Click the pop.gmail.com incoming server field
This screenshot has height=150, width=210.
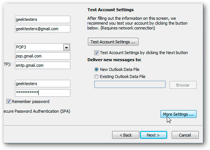click(42, 56)
